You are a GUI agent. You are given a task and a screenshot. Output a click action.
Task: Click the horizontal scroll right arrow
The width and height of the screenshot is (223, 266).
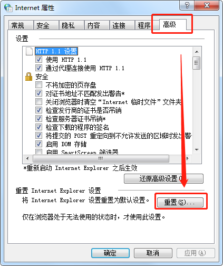pyautogui.click(x=188, y=158)
